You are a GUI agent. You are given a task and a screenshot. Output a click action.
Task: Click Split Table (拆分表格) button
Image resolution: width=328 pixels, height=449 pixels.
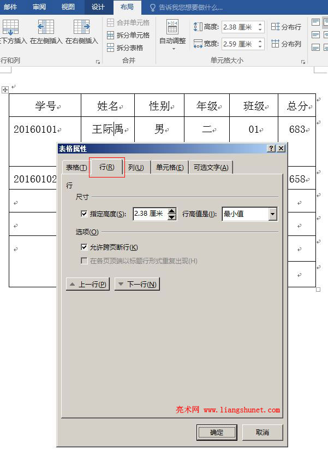125,48
